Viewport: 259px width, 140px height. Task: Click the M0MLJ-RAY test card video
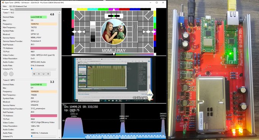tap(114, 32)
